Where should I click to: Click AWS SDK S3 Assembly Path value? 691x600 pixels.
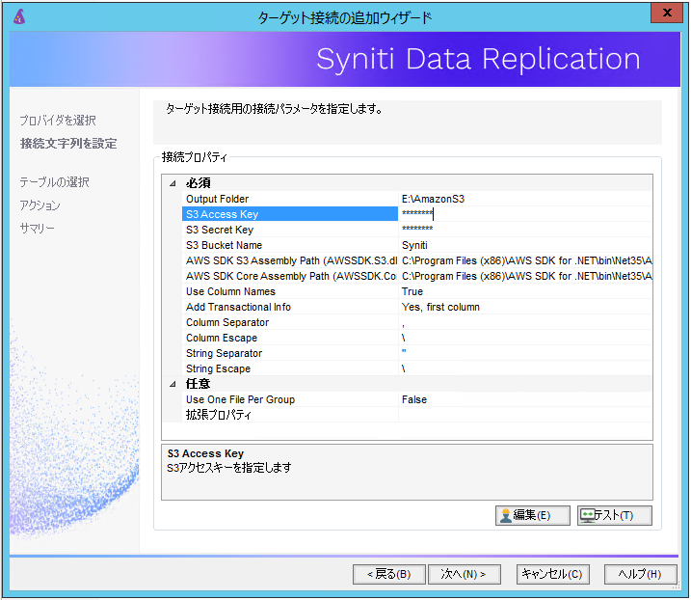coord(525,260)
